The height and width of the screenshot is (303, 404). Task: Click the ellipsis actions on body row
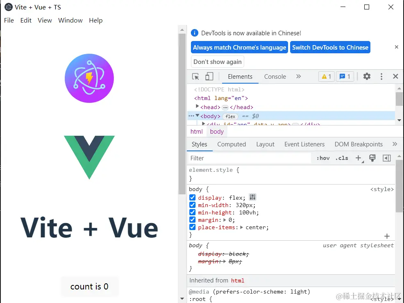click(191, 116)
